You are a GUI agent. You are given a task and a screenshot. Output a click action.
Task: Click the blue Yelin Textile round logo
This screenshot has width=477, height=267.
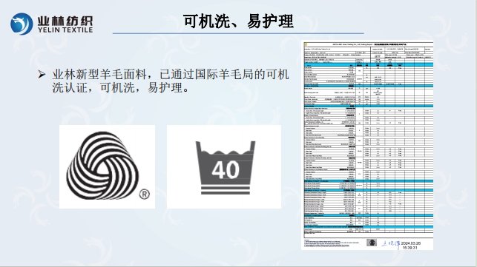click(x=22, y=24)
